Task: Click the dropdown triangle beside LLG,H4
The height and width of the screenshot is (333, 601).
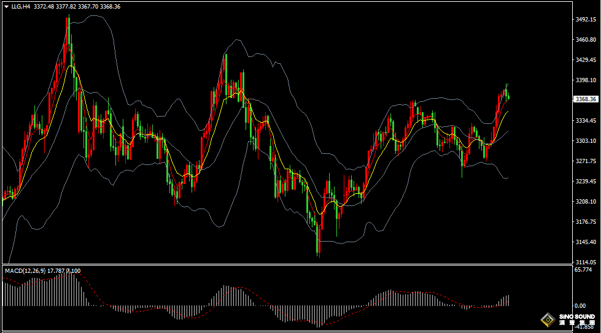Action: coord(6,7)
